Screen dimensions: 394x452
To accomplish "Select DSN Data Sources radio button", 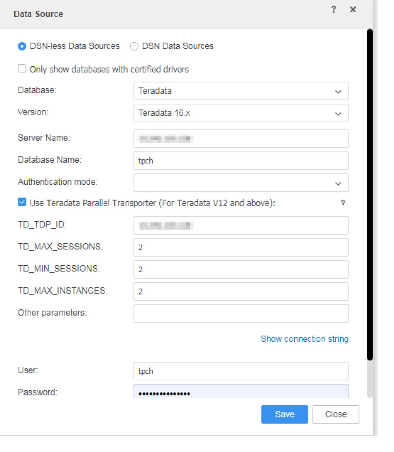I will (x=134, y=46).
